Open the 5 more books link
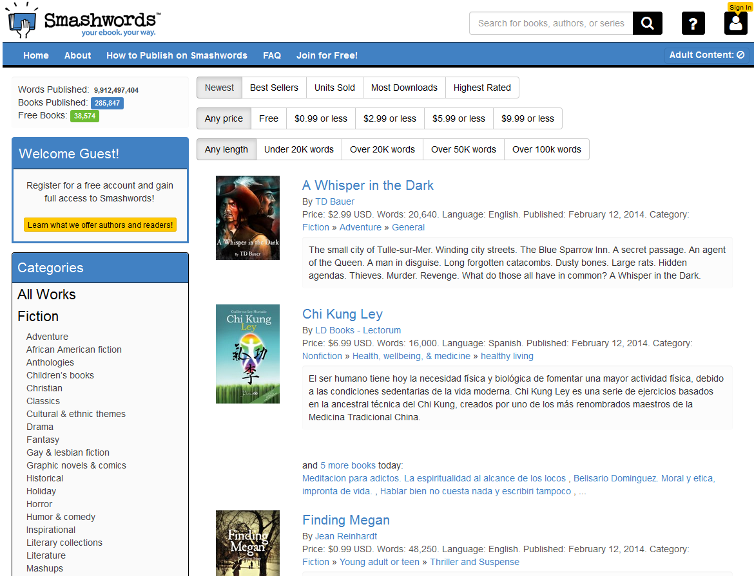Screen dimensions: 754x576 pyautogui.click(x=347, y=465)
